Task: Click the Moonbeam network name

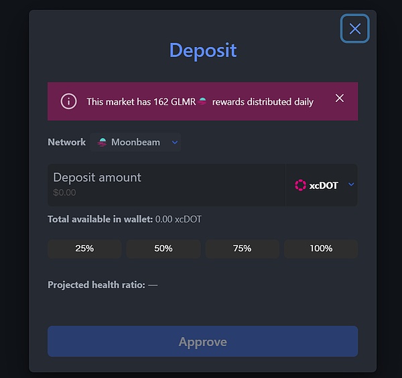Action: tap(135, 142)
